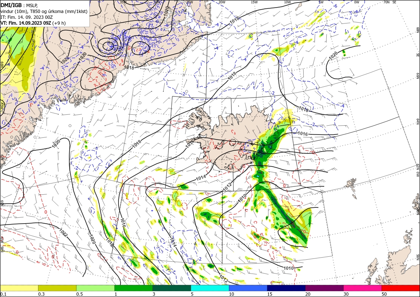The image size is (420, 297).
Task: Click the '20W' longitude label at top
Action: [x=221, y=2]
